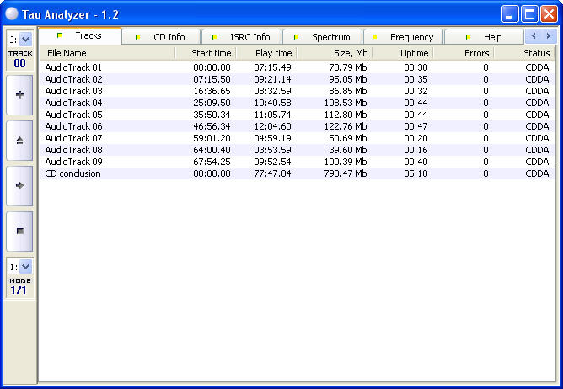
Task: Open the ISRC Info tab
Action: point(241,37)
